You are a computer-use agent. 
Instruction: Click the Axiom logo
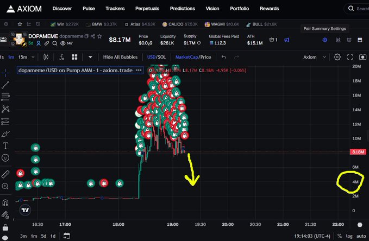(24, 9)
